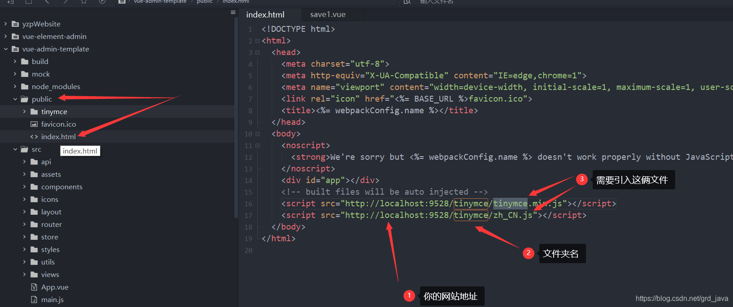The height and width of the screenshot is (307, 733).
Task: Click 'utf-8' text on line 4
Action: pyautogui.click(x=367, y=64)
